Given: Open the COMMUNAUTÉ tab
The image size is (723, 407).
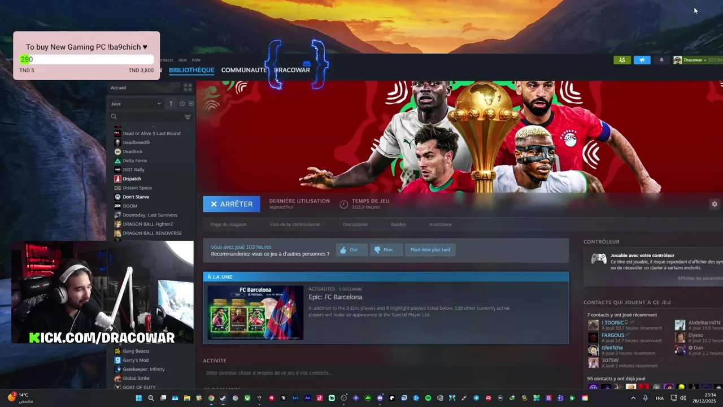Looking at the screenshot, I should [243, 70].
